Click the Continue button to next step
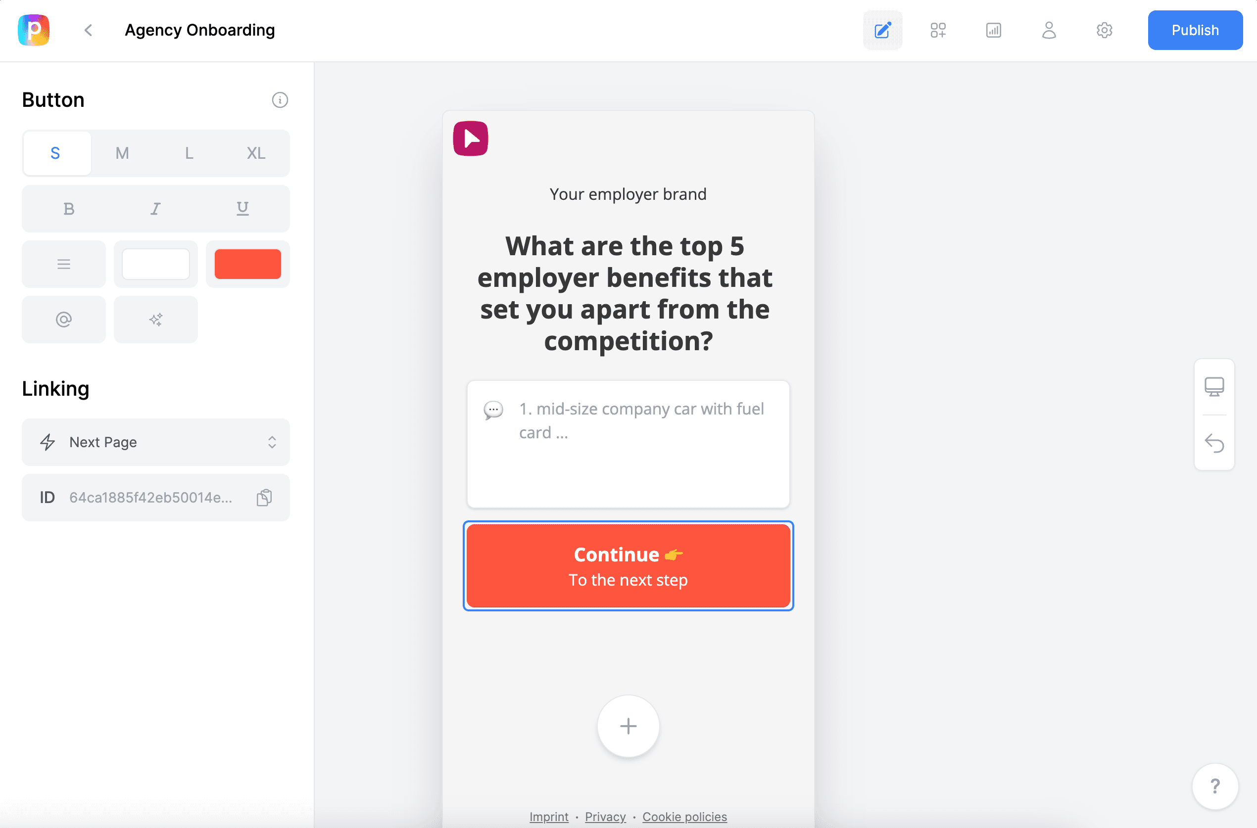The width and height of the screenshot is (1257, 828). (628, 565)
